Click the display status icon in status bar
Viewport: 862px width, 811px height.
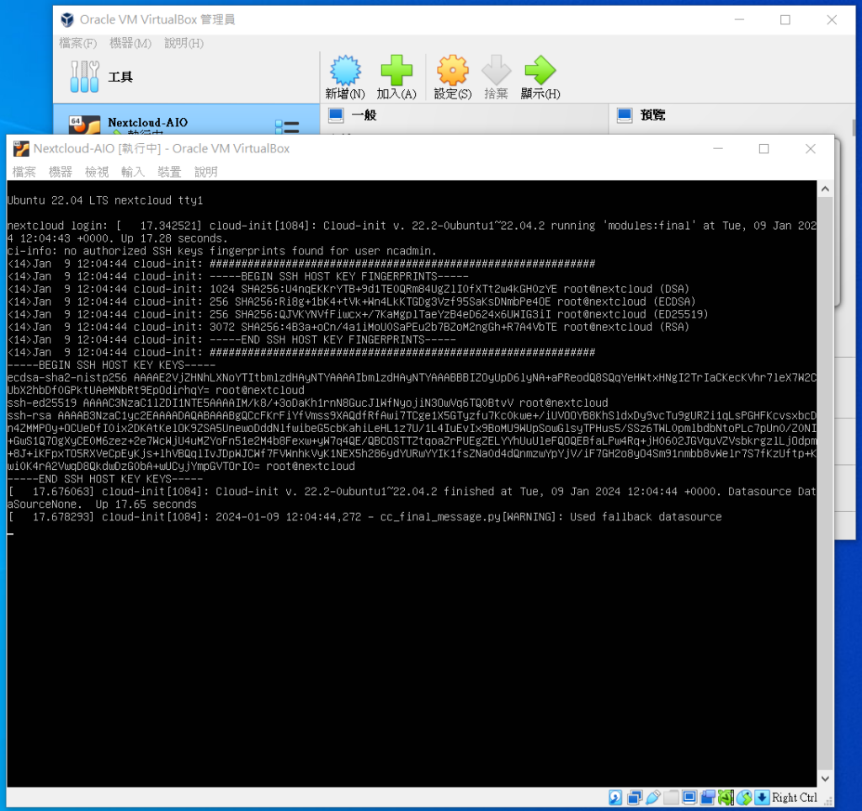(x=689, y=797)
